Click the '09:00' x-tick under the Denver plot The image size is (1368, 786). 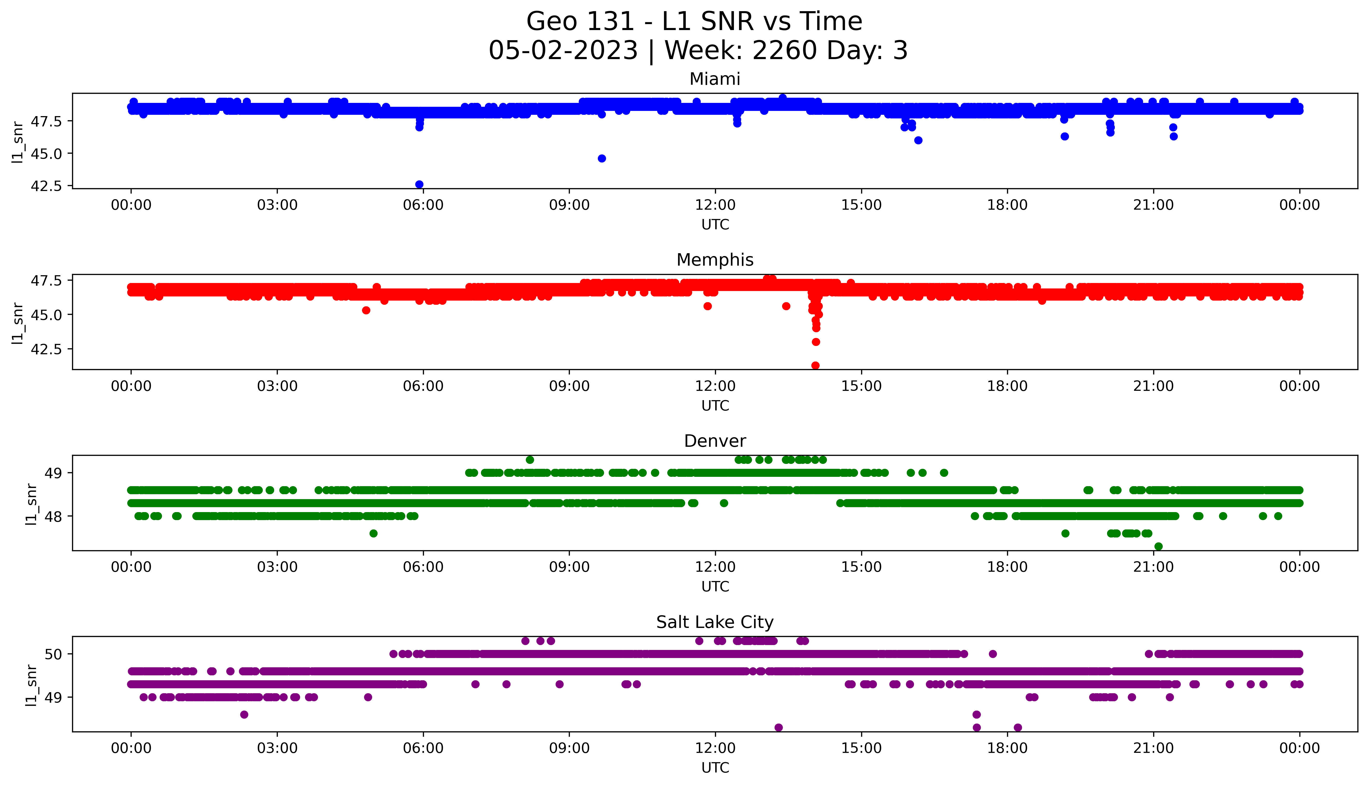(x=569, y=567)
